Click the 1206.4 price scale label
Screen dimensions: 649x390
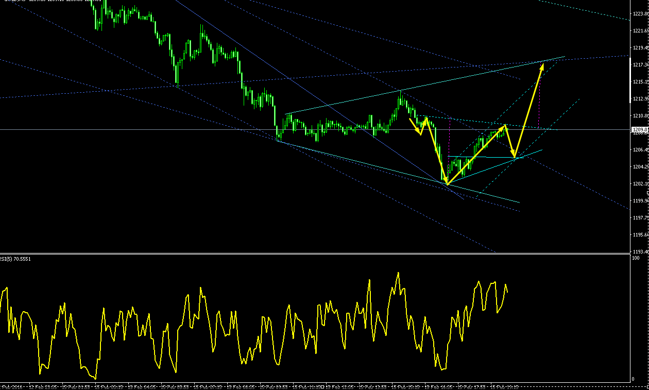(x=640, y=150)
